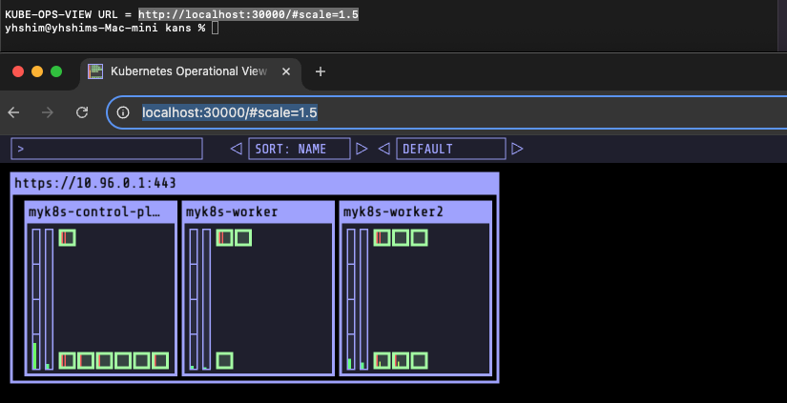Open the site info icon in address bar
The image size is (787, 403).
[123, 112]
